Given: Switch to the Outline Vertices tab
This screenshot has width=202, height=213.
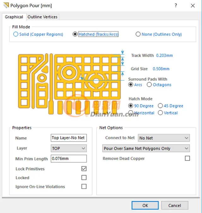Looking at the screenshot, I should (x=43, y=17).
